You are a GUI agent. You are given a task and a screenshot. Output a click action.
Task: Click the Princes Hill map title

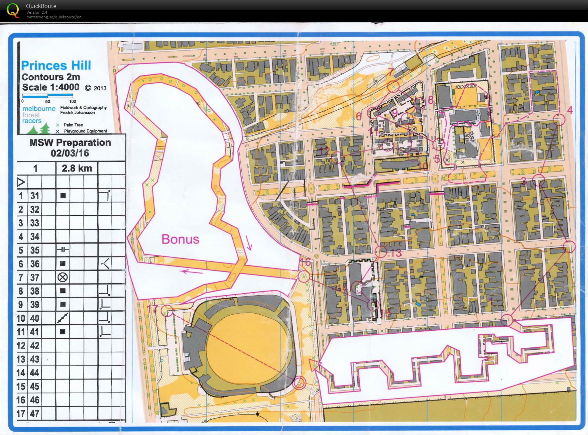[57, 66]
